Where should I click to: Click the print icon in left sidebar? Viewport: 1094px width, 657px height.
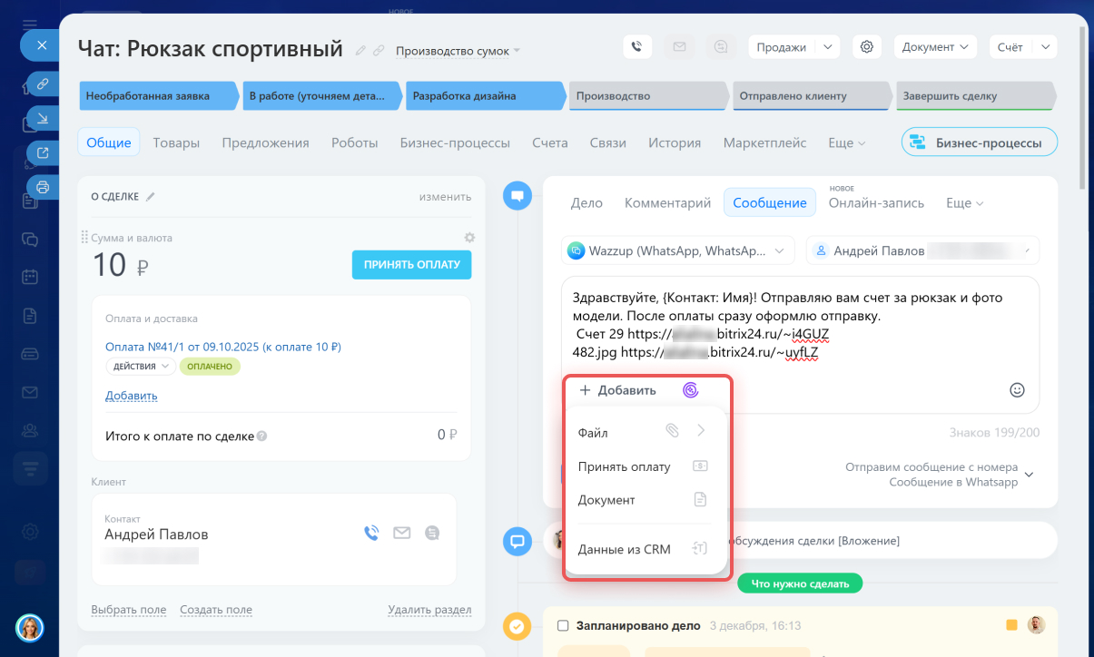point(42,187)
